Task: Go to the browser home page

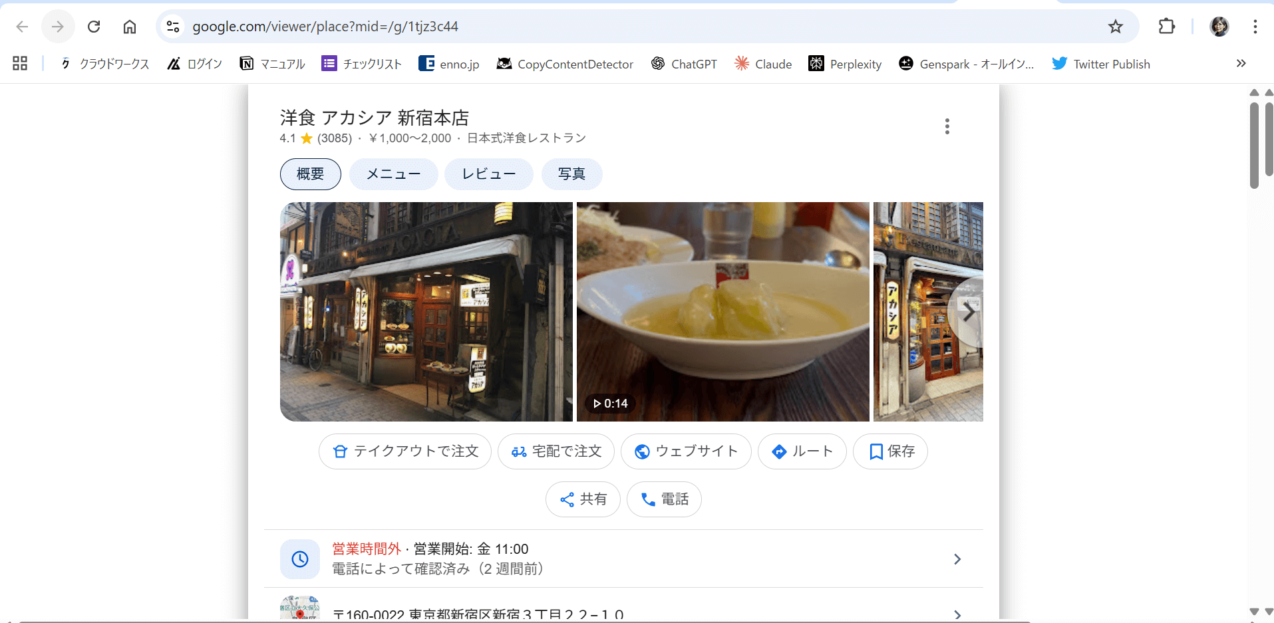Action: [130, 27]
